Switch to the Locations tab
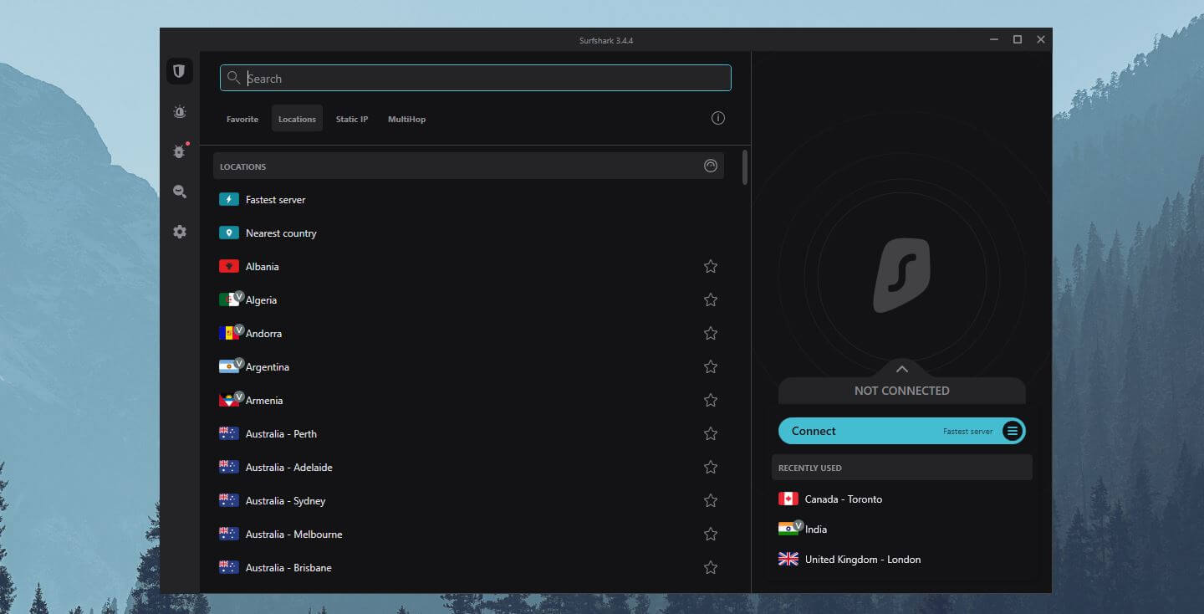 click(x=297, y=119)
